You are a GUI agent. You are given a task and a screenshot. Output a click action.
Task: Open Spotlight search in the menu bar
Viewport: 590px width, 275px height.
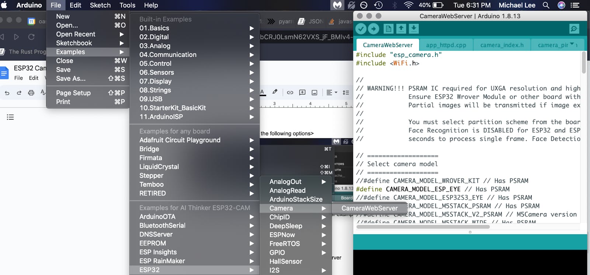point(546,5)
